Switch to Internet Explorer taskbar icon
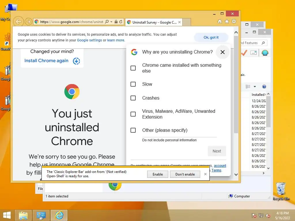The height and width of the screenshot is (221, 295). pyautogui.click(x=59, y=215)
